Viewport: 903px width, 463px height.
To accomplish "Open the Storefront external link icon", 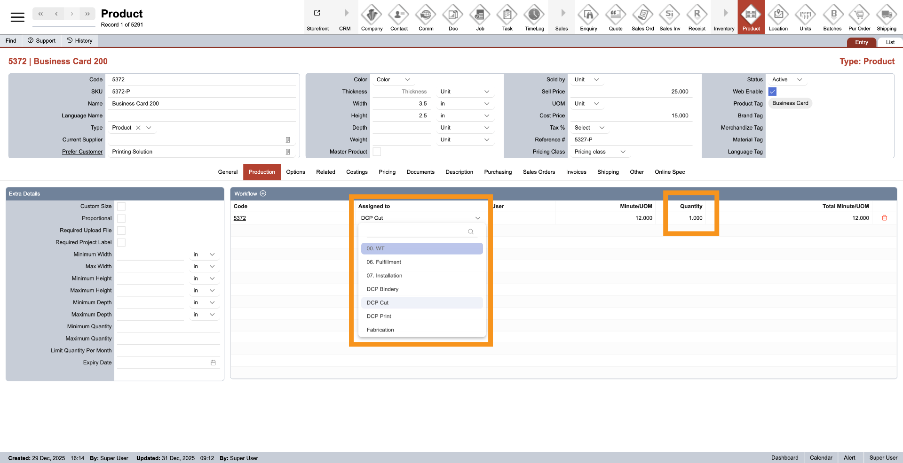I will pos(317,13).
